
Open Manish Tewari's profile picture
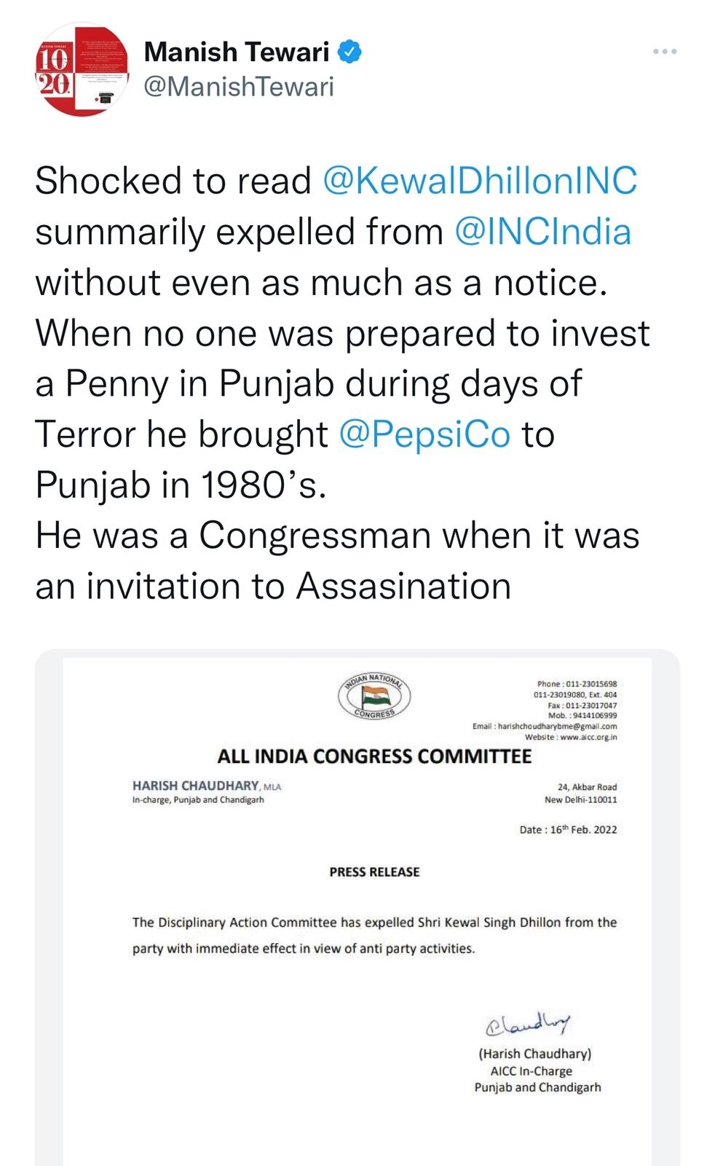(x=82, y=70)
